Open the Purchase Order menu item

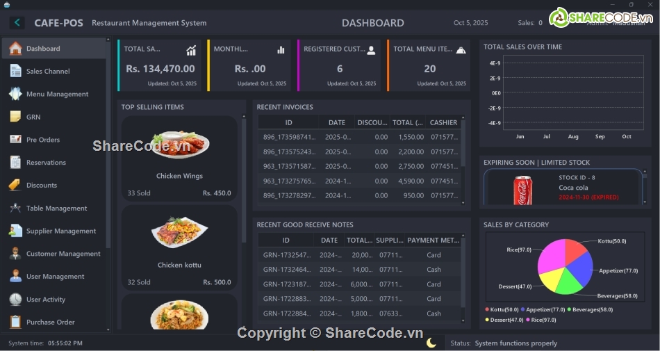[50, 322]
